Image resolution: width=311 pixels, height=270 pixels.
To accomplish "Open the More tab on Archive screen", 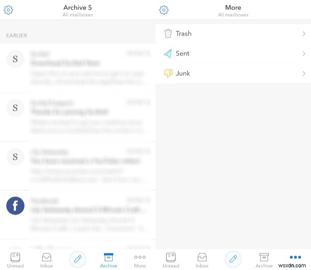I will (140, 260).
